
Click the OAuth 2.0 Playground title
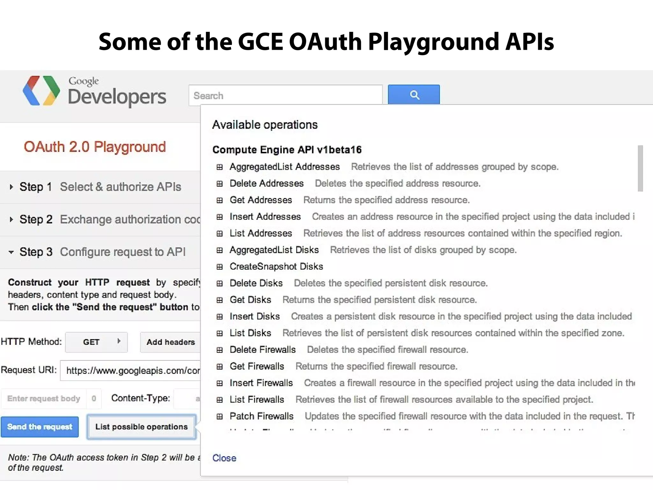[95, 147]
